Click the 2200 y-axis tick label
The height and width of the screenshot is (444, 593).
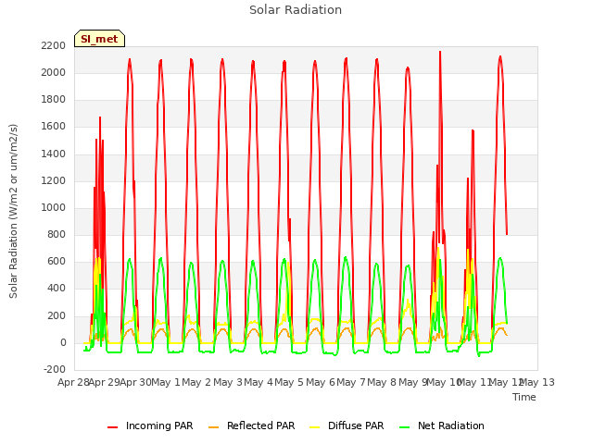coord(54,45)
